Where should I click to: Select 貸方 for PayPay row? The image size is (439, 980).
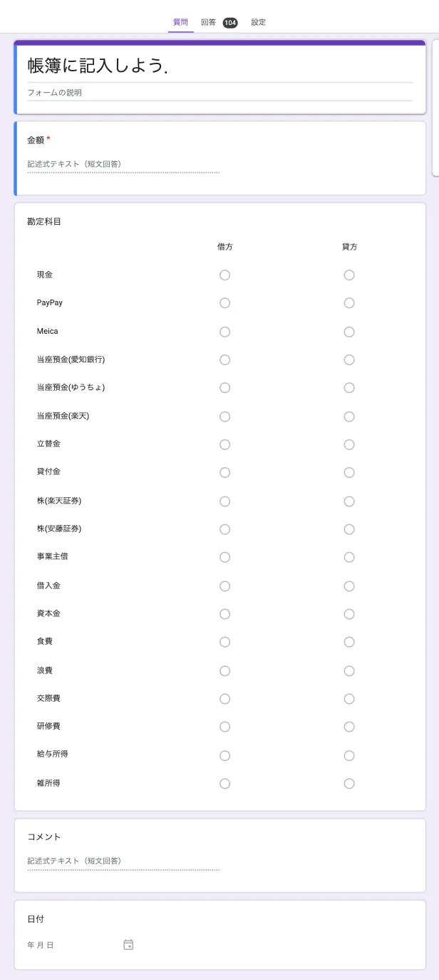(349, 303)
